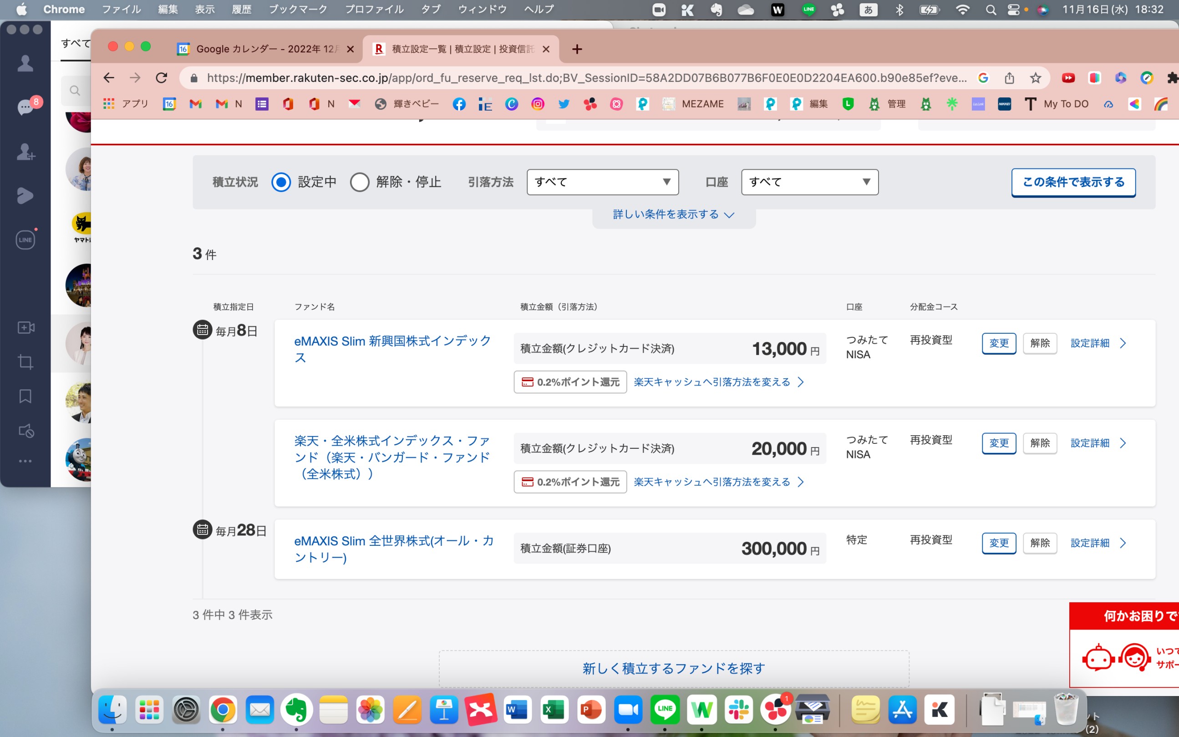The image size is (1179, 737).
Task: Click LINE sidebar more options dots
Action: (x=25, y=461)
